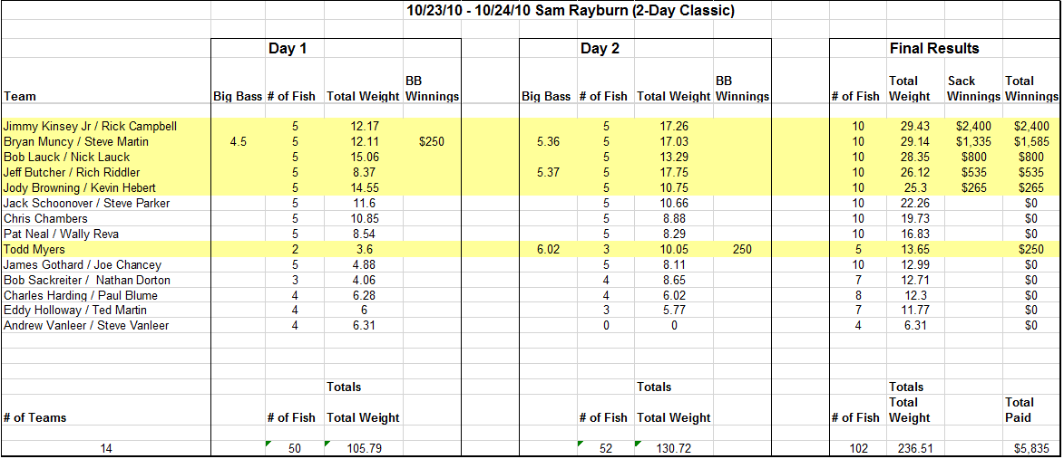Click final total weight 13.65
This screenshot has height=459, width=1064.
pyautogui.click(x=916, y=249)
